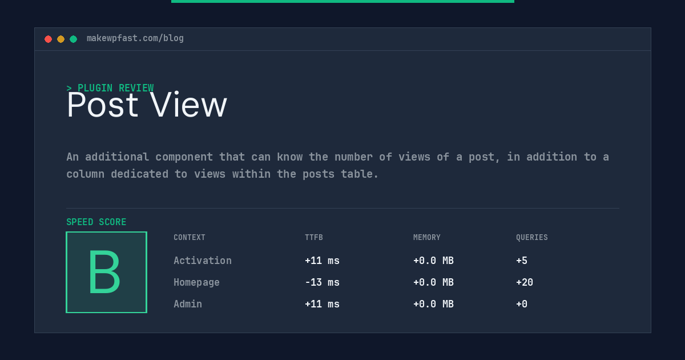Click the CONTEXT column header
The width and height of the screenshot is (685, 360).
click(190, 237)
